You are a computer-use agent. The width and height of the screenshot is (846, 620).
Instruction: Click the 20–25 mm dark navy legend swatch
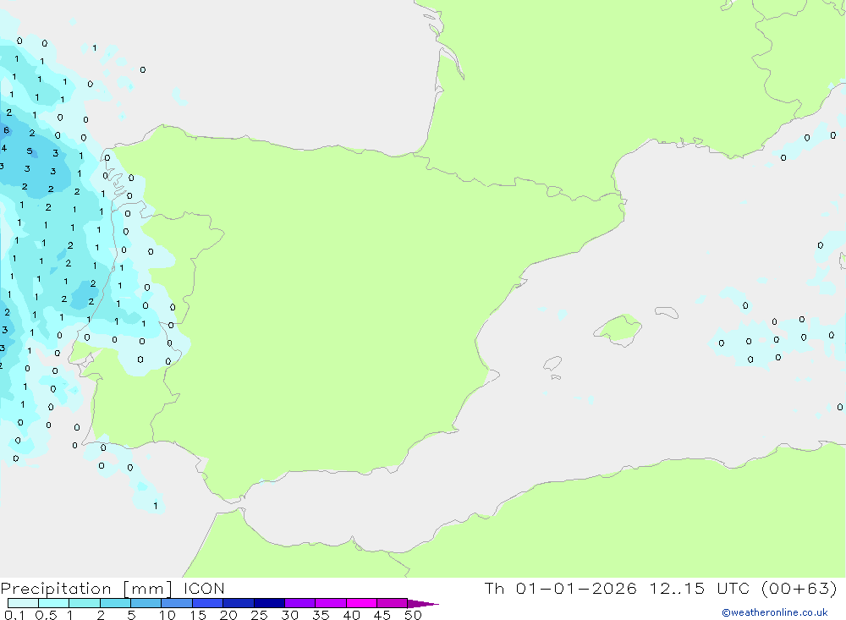point(239,603)
